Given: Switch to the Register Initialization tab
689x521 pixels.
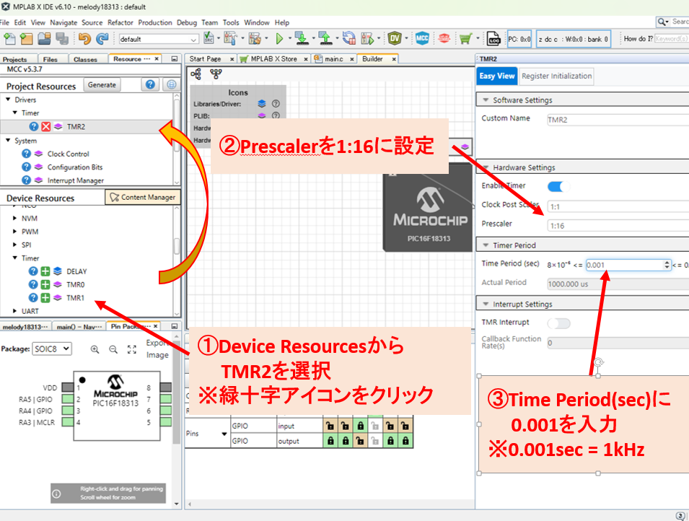Looking at the screenshot, I should click(x=556, y=76).
